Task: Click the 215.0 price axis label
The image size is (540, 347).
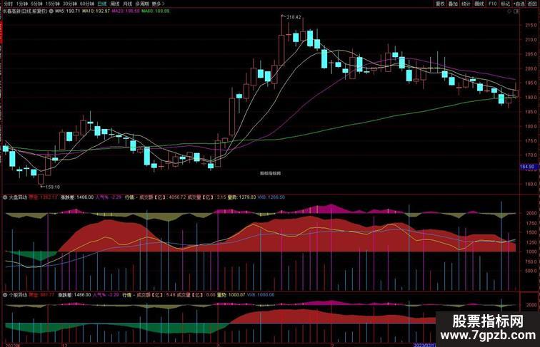Action: [x=531, y=25]
